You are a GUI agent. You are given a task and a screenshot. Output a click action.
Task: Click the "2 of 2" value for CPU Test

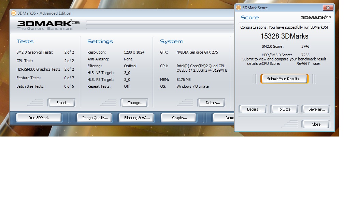(69, 61)
